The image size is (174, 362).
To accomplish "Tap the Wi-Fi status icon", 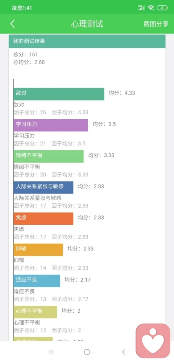I will [x=151, y=8].
